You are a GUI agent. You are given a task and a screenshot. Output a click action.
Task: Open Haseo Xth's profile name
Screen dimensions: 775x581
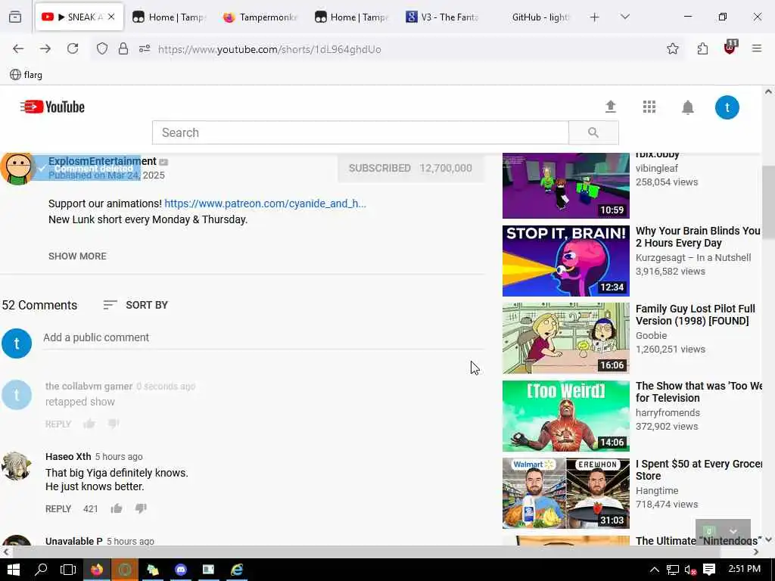click(x=68, y=456)
